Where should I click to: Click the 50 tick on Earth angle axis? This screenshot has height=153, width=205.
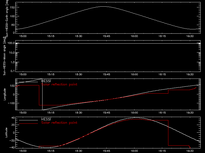tap(13, 25)
